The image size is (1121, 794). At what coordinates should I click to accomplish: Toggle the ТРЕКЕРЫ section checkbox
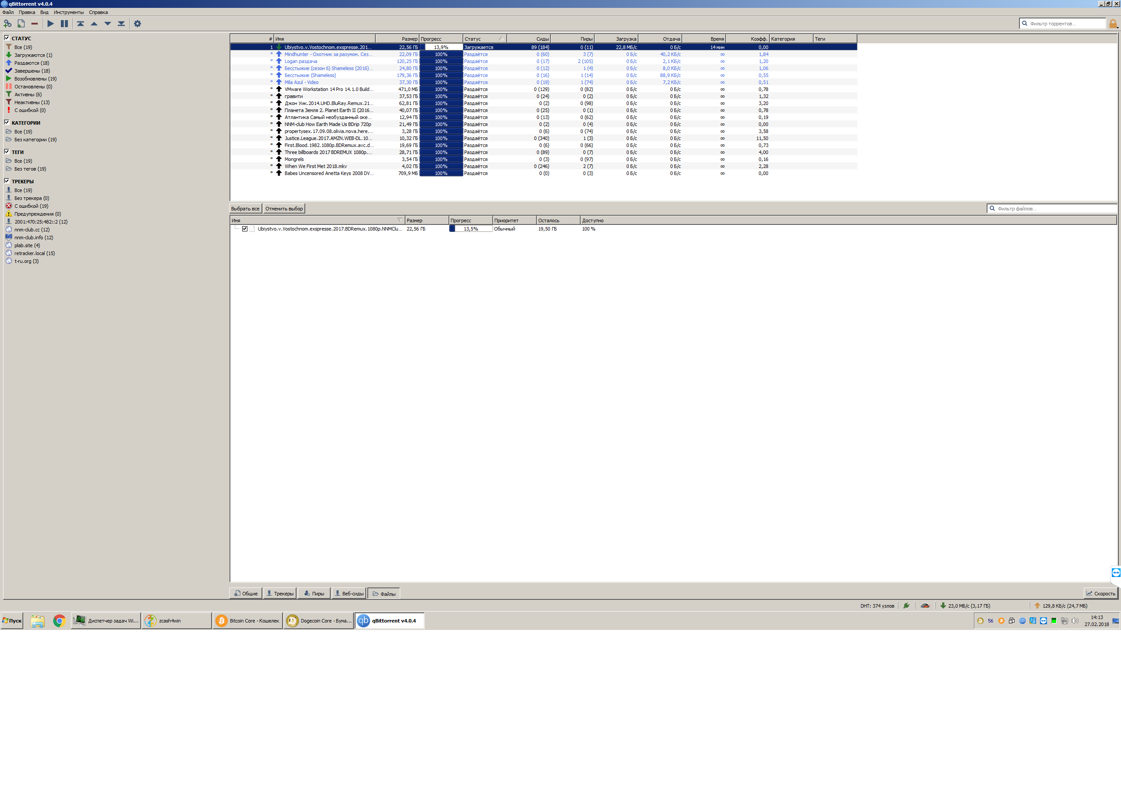[x=7, y=181]
